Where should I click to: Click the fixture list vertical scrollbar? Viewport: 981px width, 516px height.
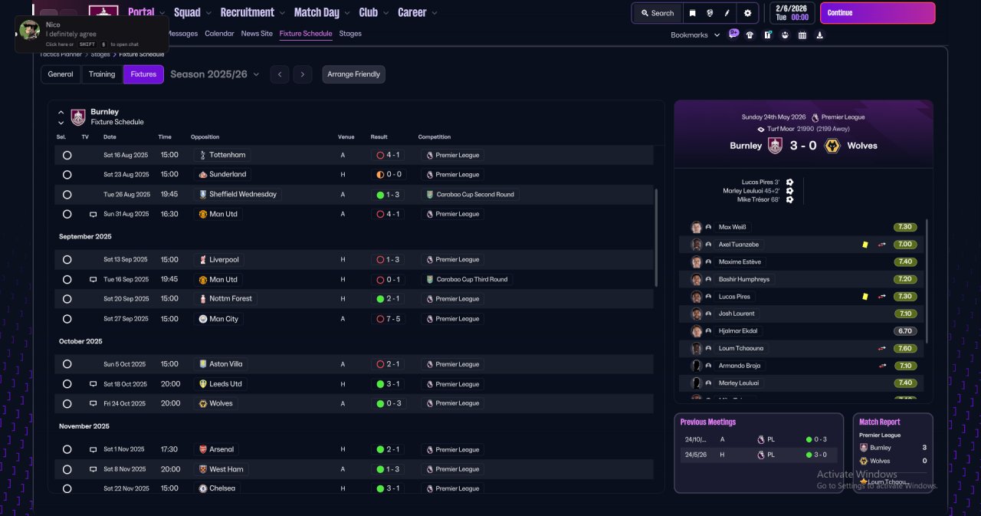[656, 237]
